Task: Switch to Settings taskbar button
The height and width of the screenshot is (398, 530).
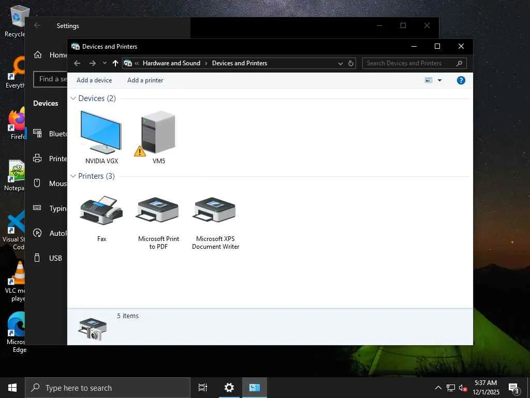Action: 229,388
